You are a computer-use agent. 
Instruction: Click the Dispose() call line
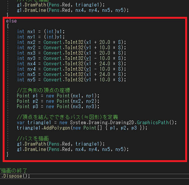tap(15, 176)
